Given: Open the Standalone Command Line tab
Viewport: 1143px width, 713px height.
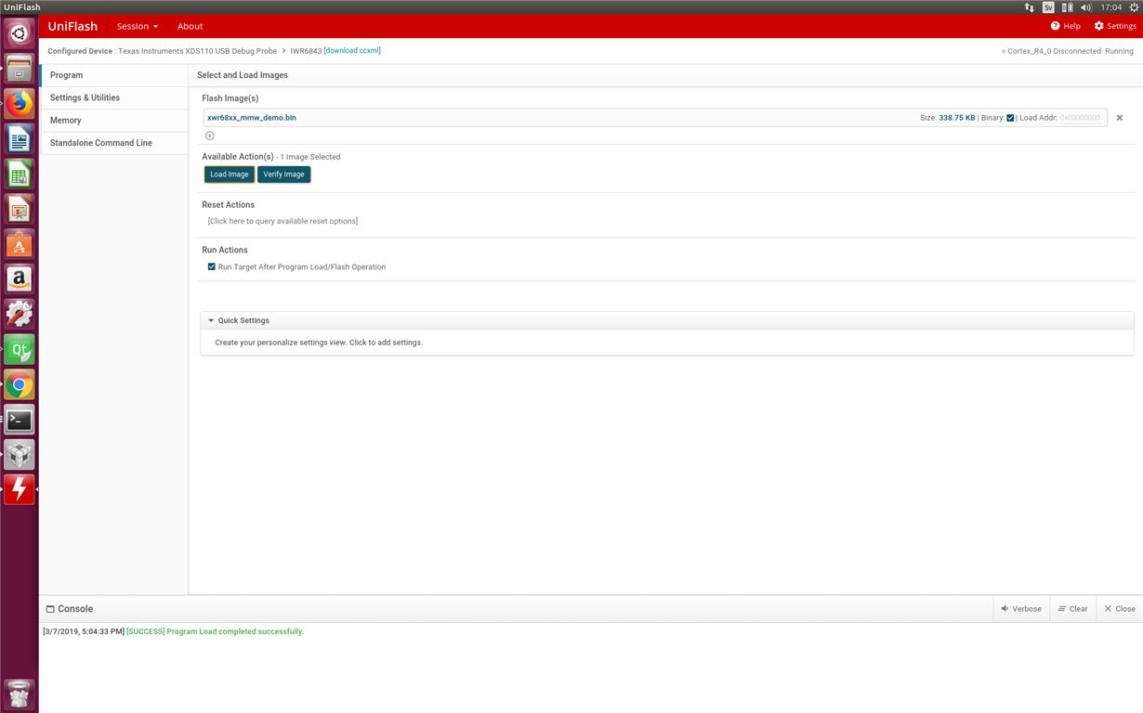Looking at the screenshot, I should point(114,143).
